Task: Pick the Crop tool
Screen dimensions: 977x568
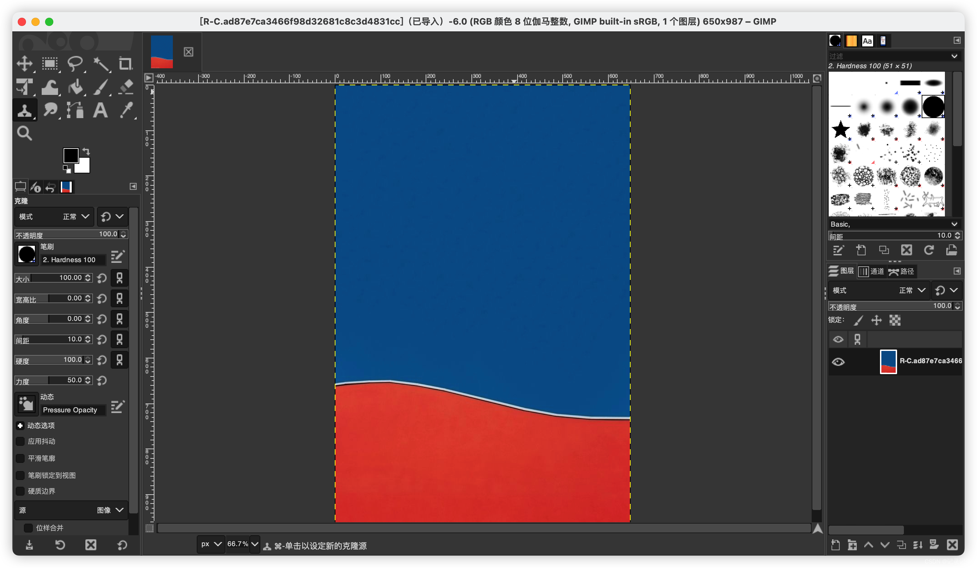Action: 125,63
